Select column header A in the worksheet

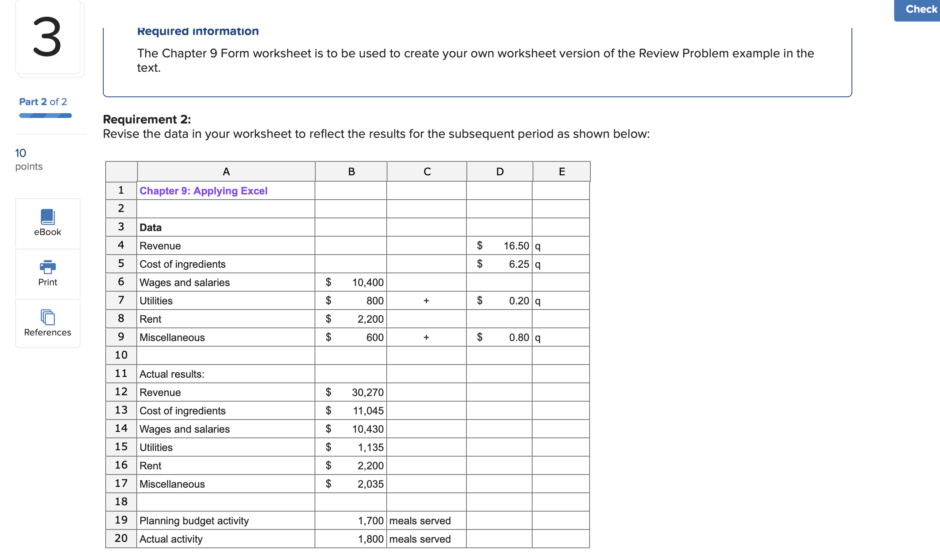tap(226, 171)
